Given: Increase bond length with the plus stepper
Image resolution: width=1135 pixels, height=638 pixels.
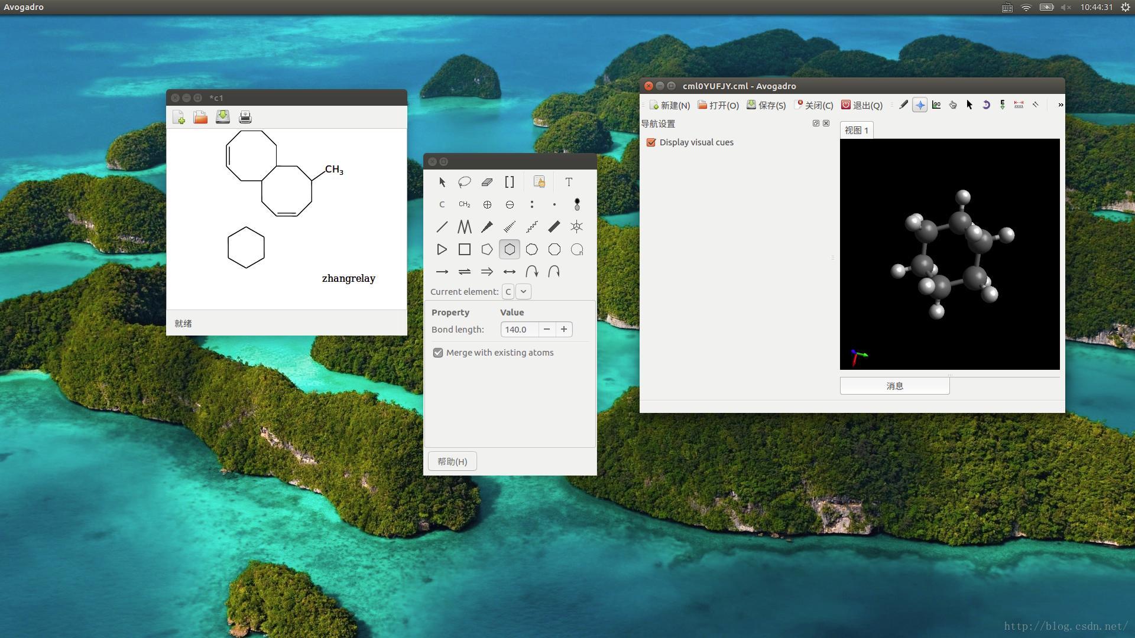Looking at the screenshot, I should coord(564,330).
